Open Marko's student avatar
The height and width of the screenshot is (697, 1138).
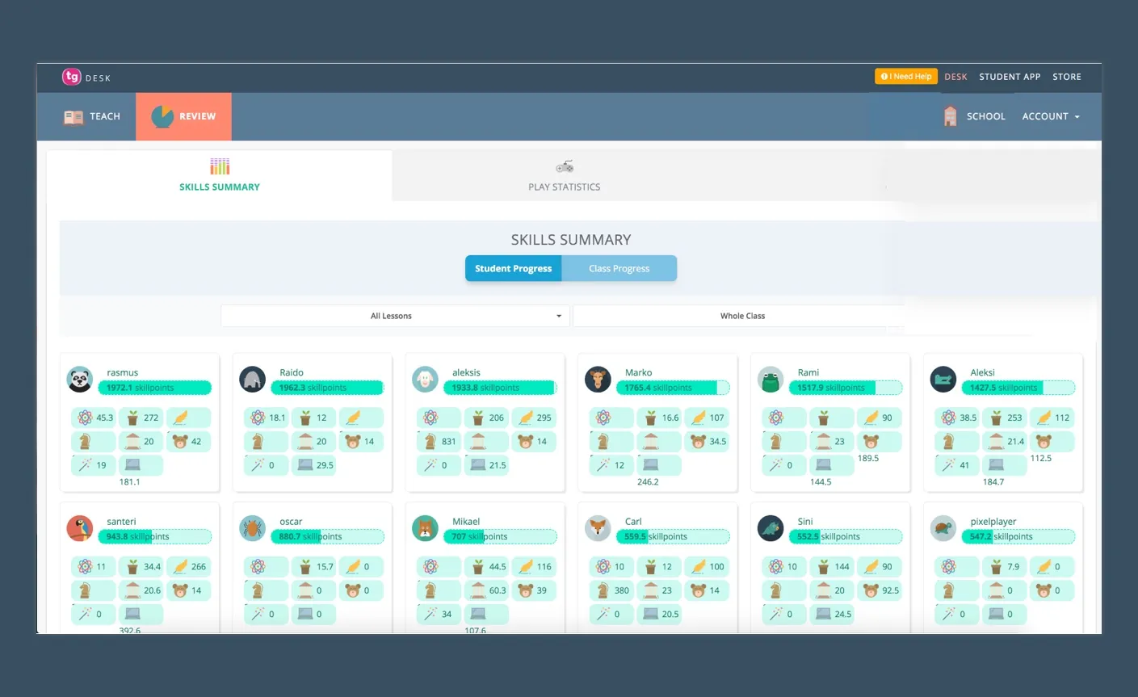[x=598, y=380]
